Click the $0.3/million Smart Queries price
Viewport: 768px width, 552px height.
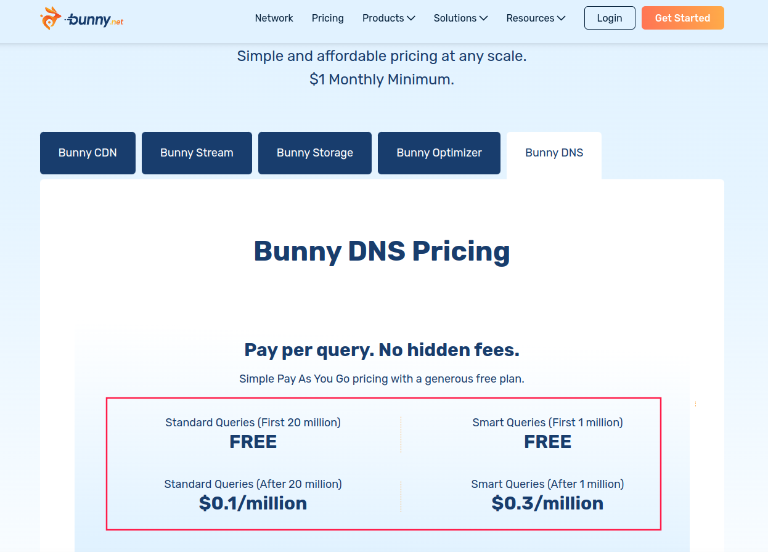click(547, 503)
